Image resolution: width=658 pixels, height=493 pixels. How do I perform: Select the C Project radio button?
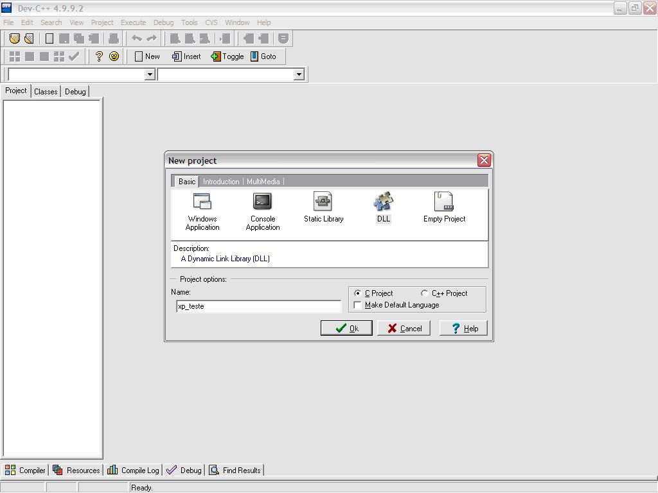tap(358, 293)
